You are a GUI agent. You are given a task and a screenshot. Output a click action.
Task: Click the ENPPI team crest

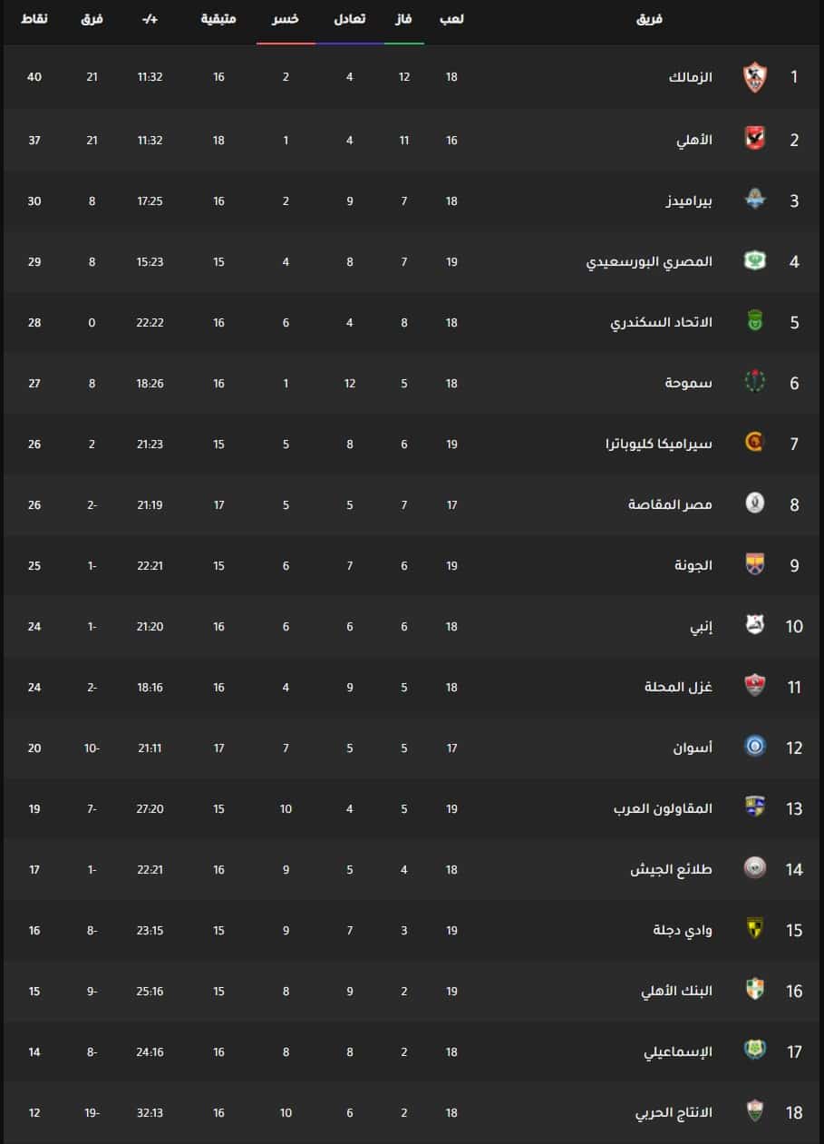coord(754,625)
